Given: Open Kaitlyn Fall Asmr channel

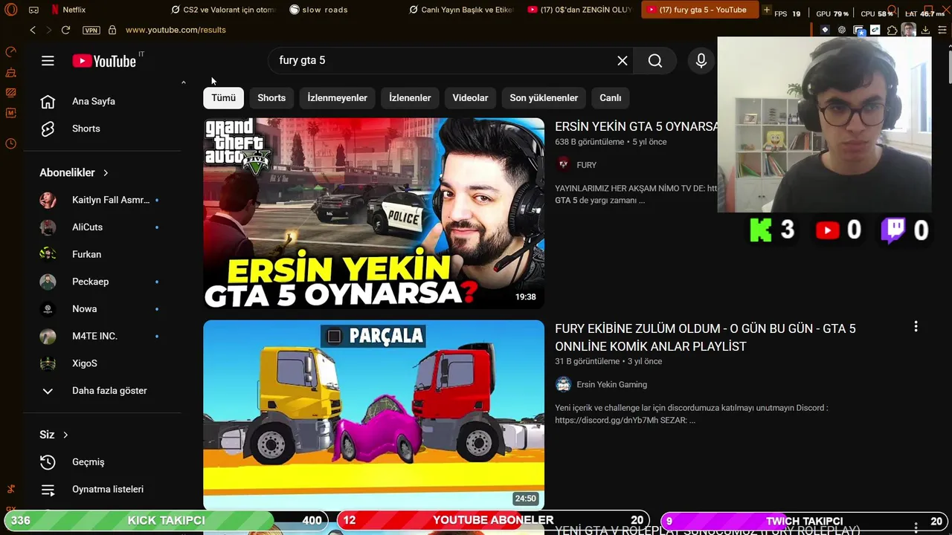Looking at the screenshot, I should pyautogui.click(x=103, y=200).
